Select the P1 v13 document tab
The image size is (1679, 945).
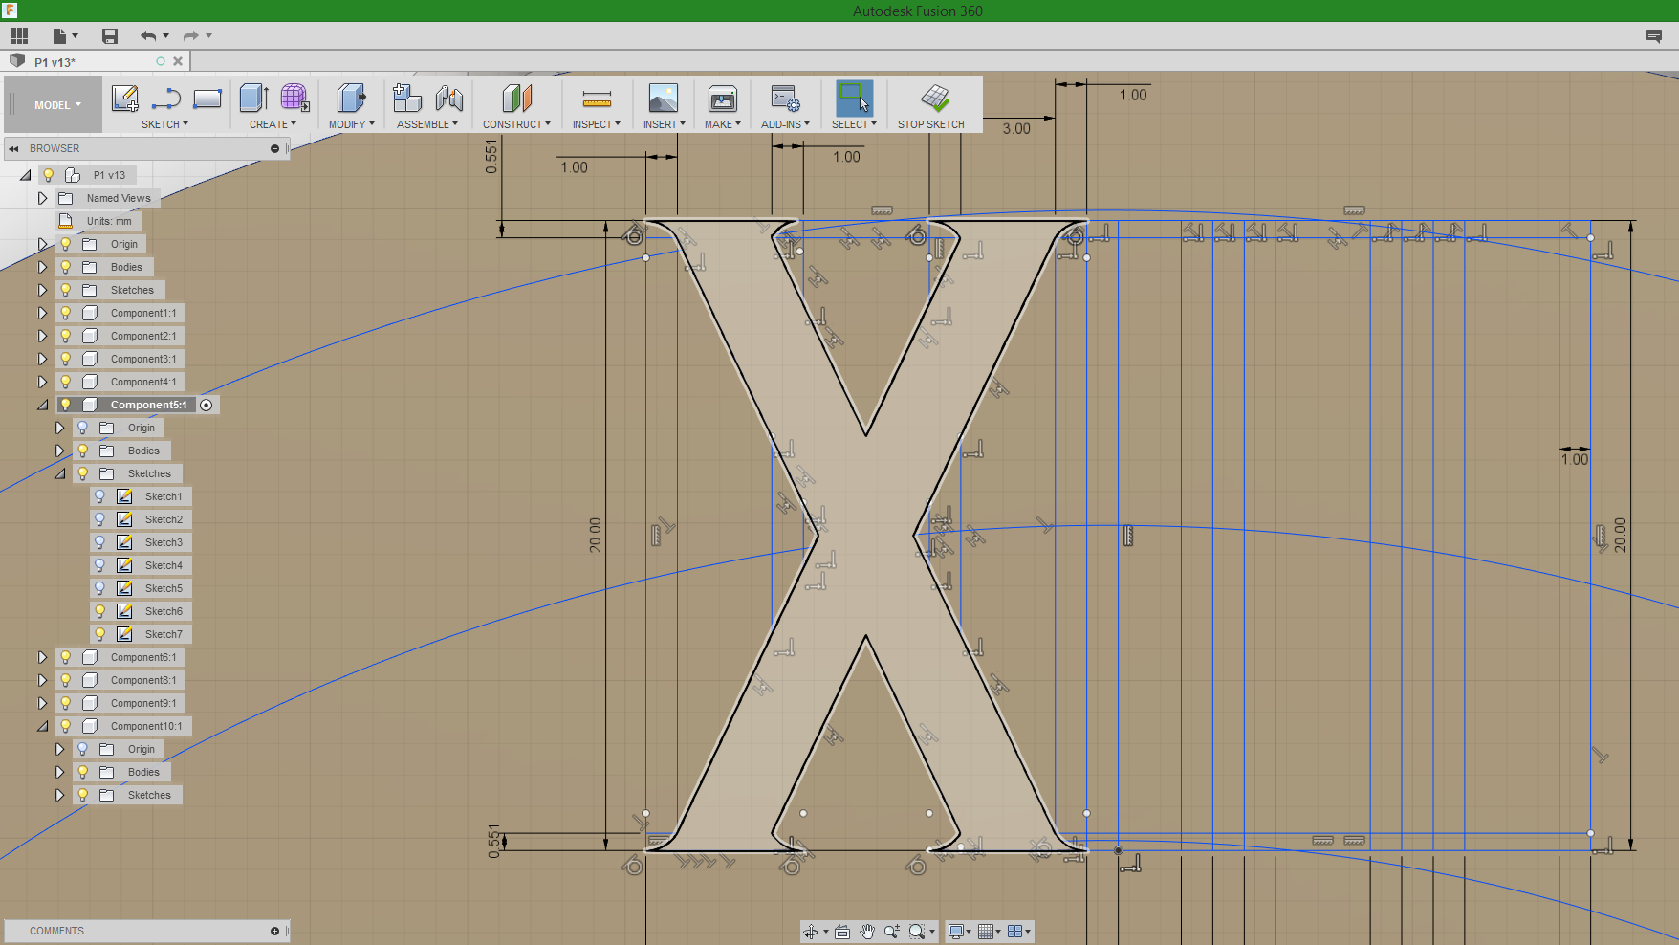(x=55, y=62)
